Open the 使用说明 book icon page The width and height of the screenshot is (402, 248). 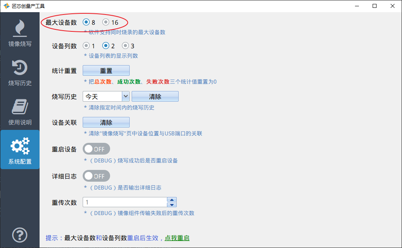pyautogui.click(x=20, y=111)
